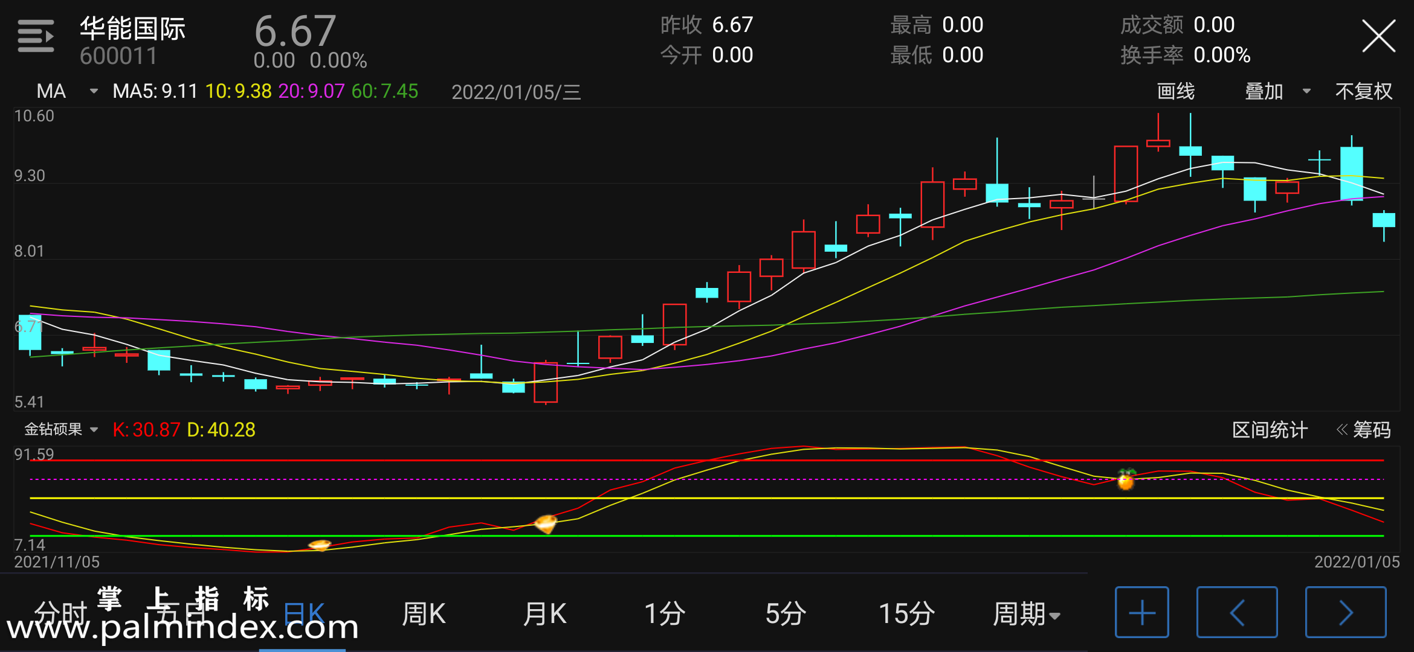Click the K: 30.87 indicator value
Image resolution: width=1414 pixels, height=652 pixels.
coord(146,430)
